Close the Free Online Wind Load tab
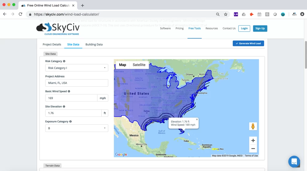Image resolution: width=307 pixels, height=171 pixels. [73, 6]
